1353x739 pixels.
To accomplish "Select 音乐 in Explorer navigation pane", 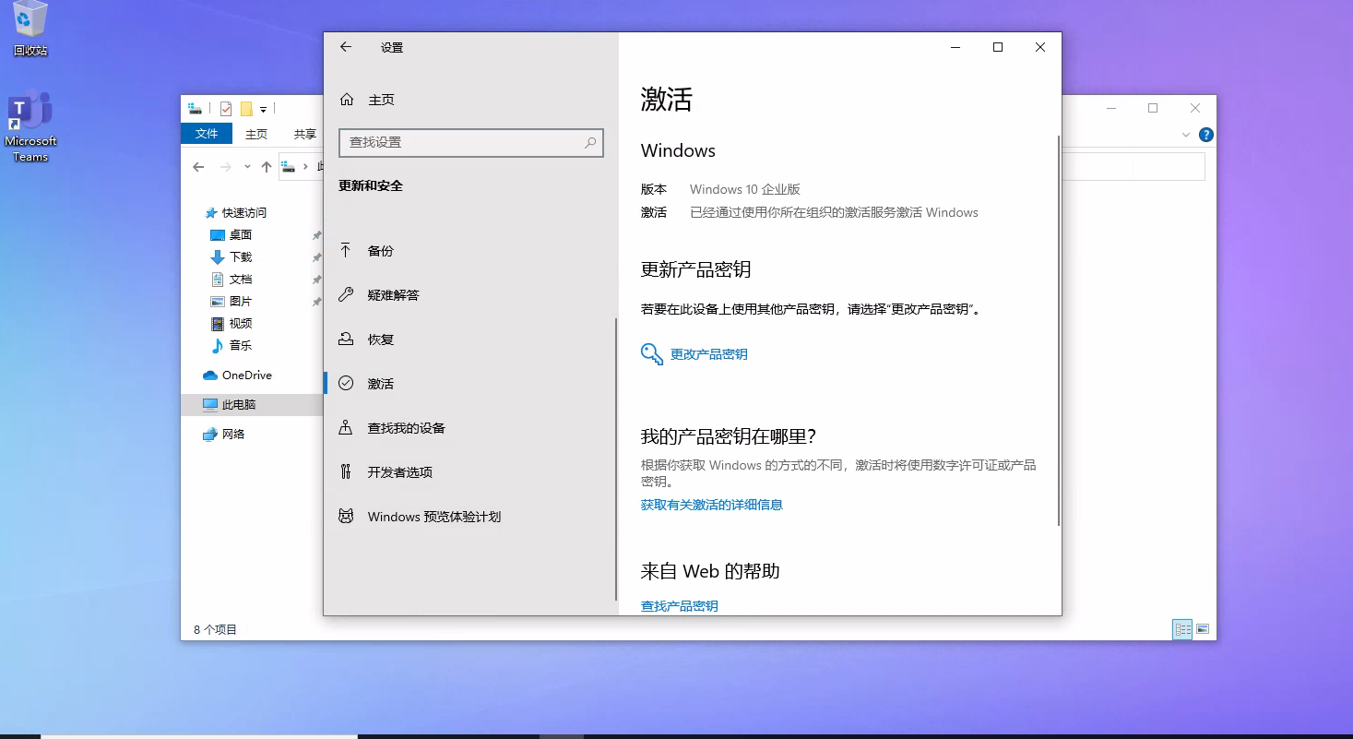I will (241, 345).
